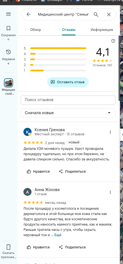Focus the Поиск отзывов field
Image resolution: width=123 pixels, height=264 pixels.
[x=68, y=100]
